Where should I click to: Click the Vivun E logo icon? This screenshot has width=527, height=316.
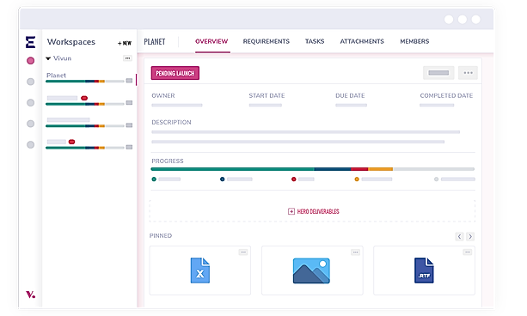[x=31, y=42]
